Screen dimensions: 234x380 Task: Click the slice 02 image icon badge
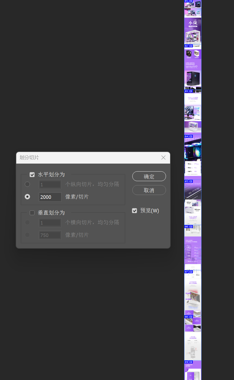point(191,46)
